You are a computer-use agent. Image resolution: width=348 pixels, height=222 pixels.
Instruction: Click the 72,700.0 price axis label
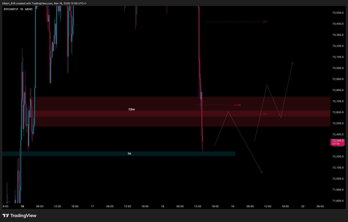[x=338, y=101]
